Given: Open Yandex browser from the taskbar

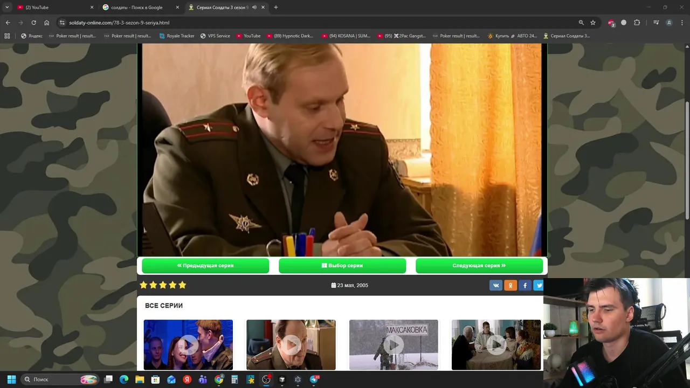Looking at the screenshot, I should [x=187, y=379].
